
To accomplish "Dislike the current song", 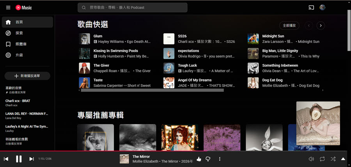I will [208, 159].
